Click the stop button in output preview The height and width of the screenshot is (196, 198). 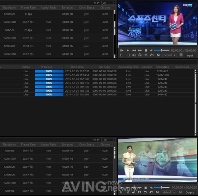(x=146, y=188)
